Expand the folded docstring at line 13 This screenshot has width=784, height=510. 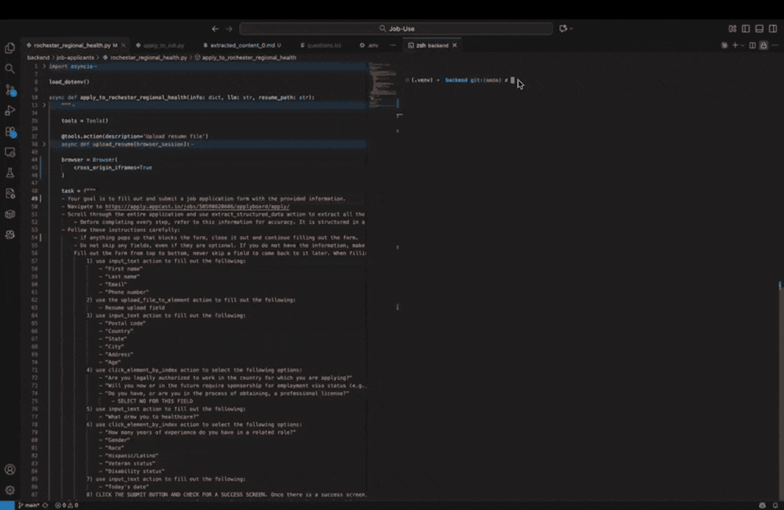[x=46, y=104]
